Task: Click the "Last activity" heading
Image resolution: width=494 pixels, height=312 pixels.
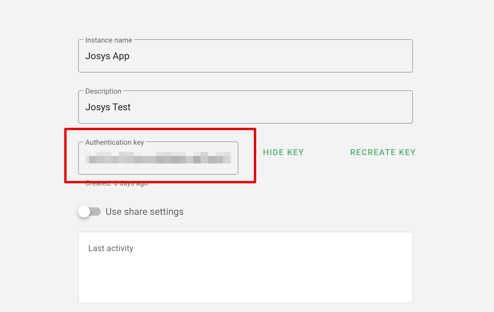Action: click(x=111, y=248)
